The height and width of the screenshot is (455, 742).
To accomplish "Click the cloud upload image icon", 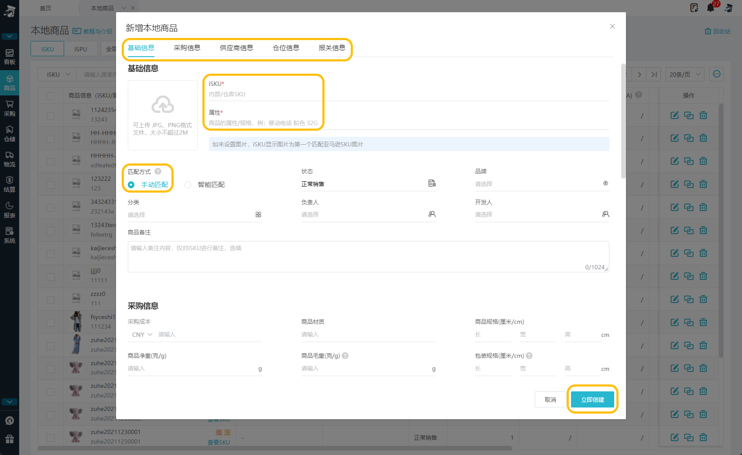I will [163, 105].
